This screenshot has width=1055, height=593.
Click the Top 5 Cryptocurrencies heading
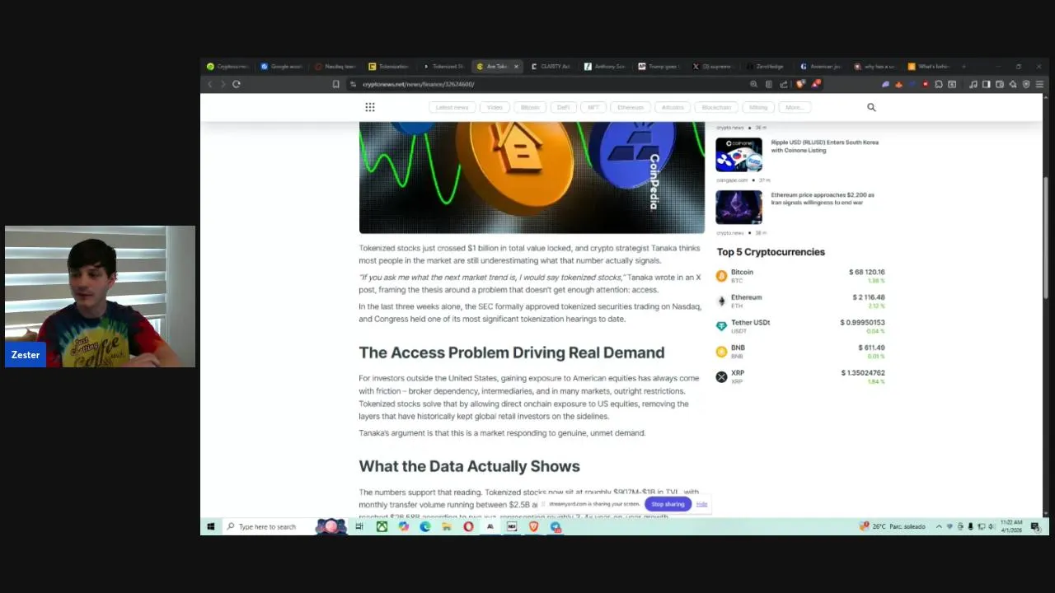pos(771,252)
